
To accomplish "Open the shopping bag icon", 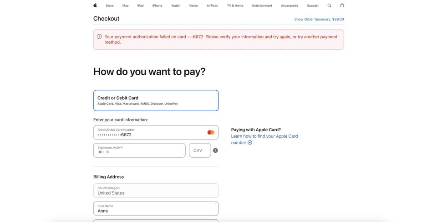I will click(x=342, y=5).
